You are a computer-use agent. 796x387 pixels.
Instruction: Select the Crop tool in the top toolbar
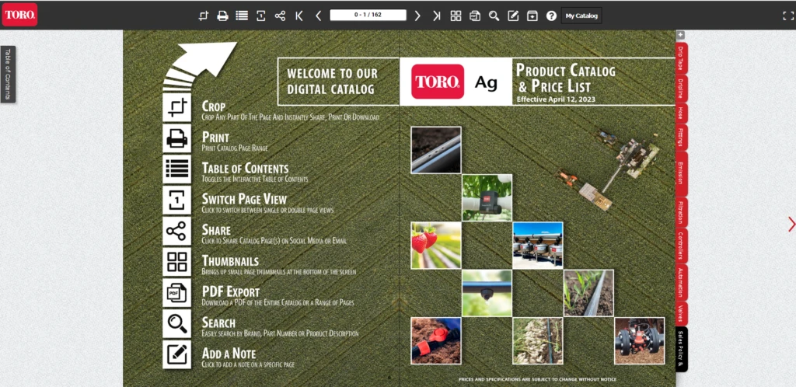pyautogui.click(x=204, y=16)
